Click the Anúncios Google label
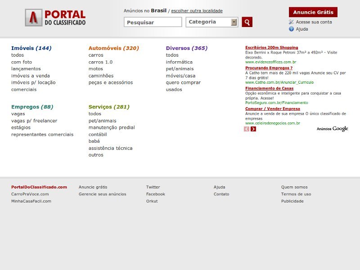The height and width of the screenshot is (270, 360). [333, 129]
